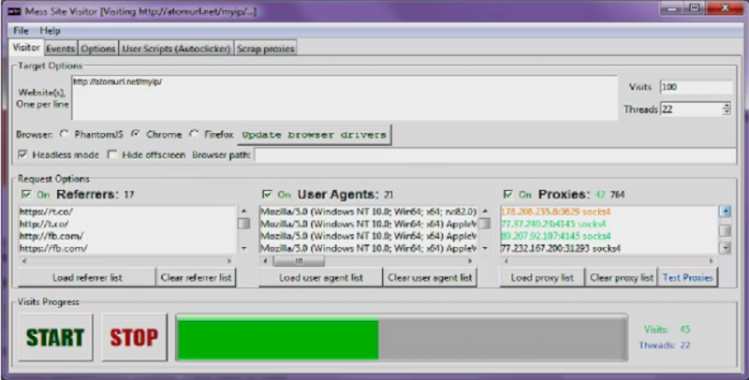Click user agent list scroll up arrow
The width and height of the screenshot is (749, 380).
[485, 211]
